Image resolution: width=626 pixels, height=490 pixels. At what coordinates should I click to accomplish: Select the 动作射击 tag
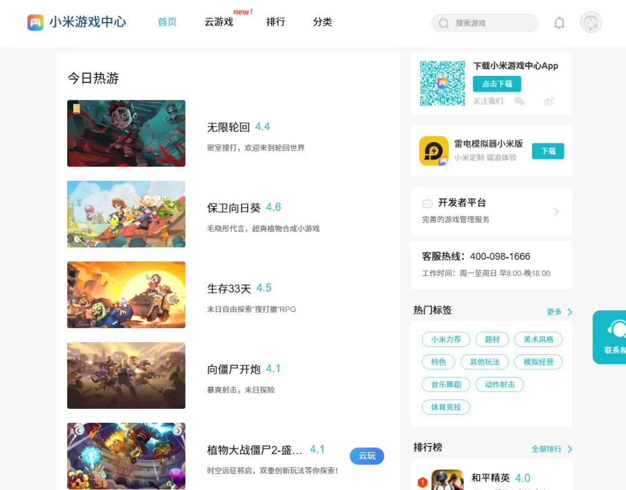(500, 384)
